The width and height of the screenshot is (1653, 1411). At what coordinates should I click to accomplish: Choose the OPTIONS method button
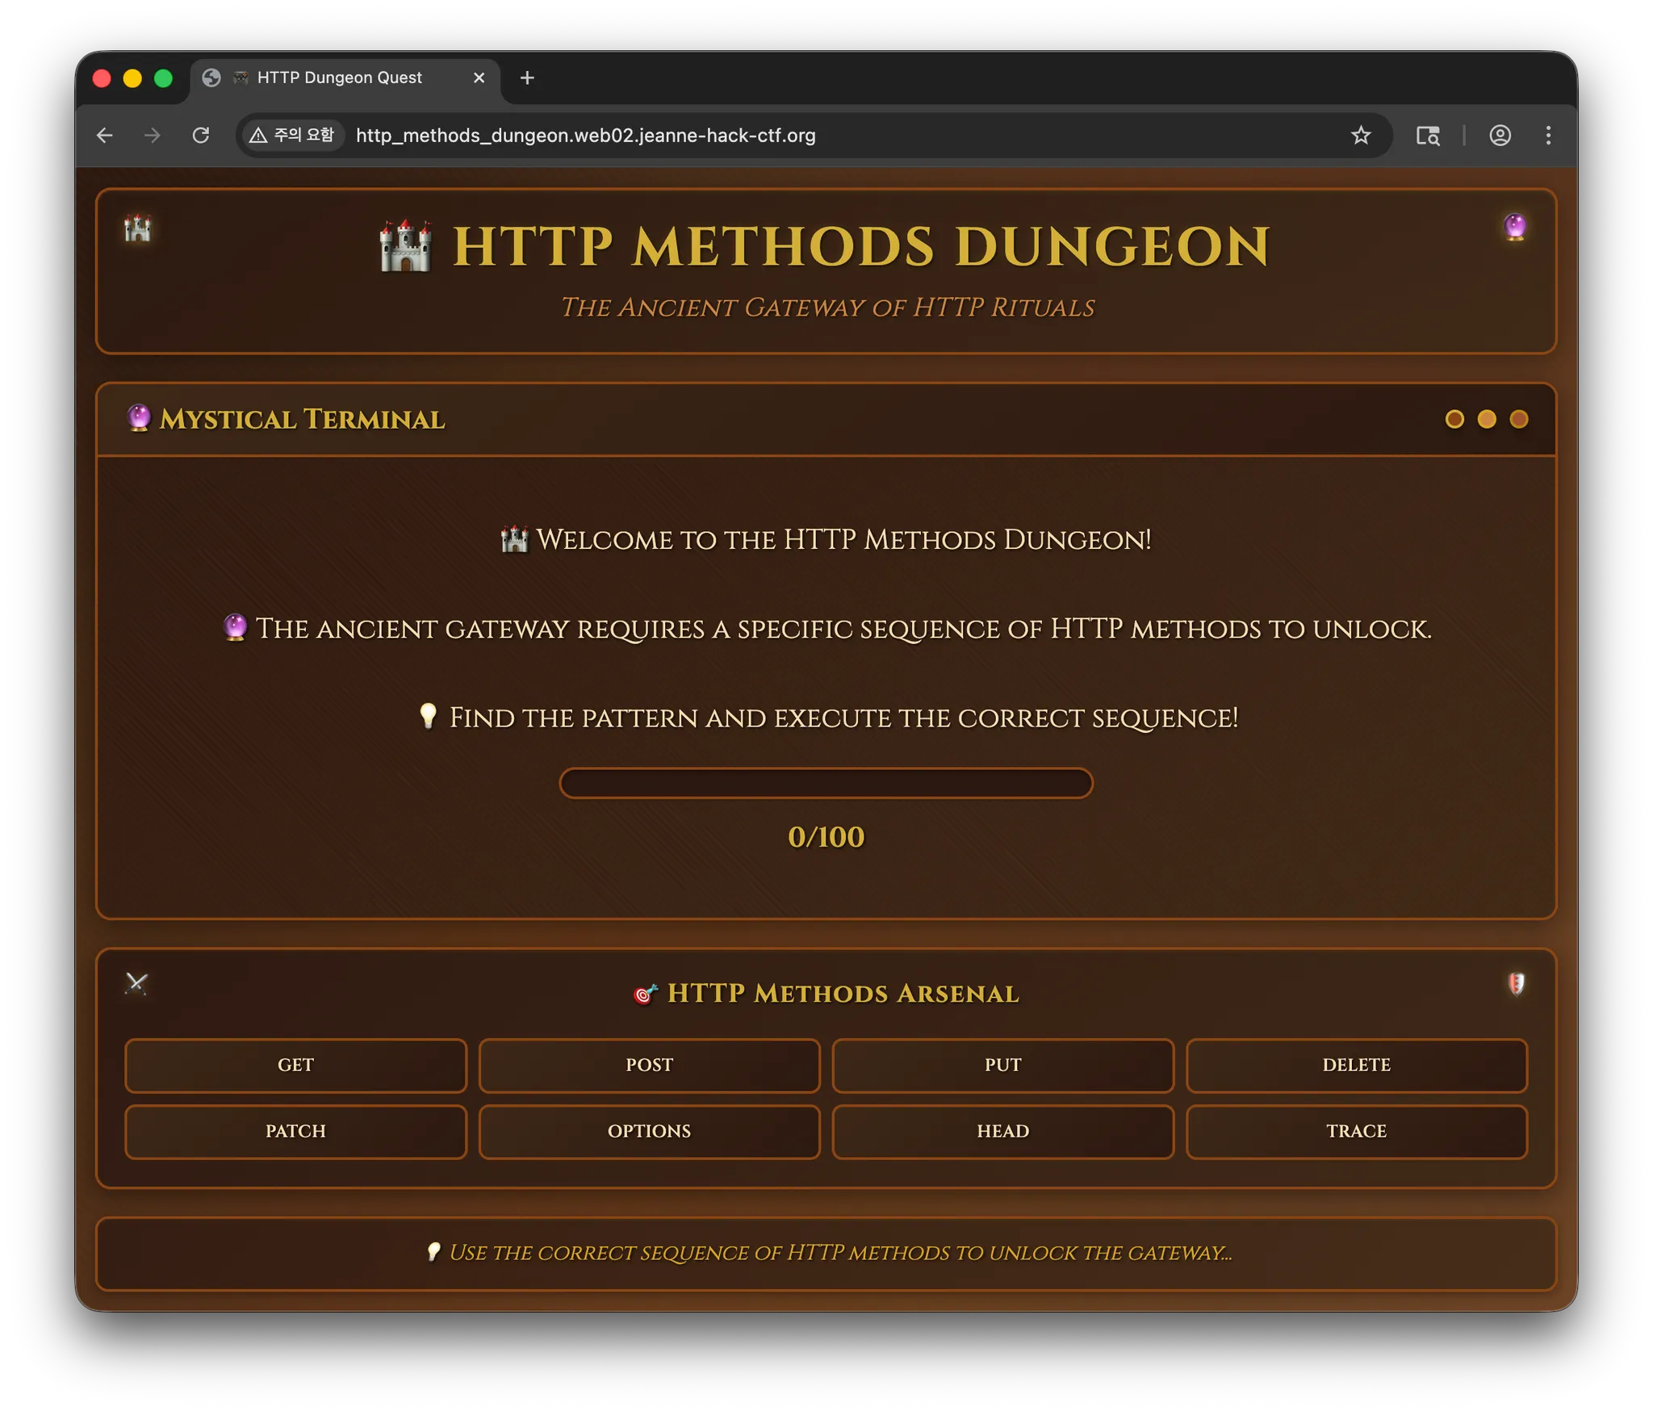pyautogui.click(x=649, y=1132)
